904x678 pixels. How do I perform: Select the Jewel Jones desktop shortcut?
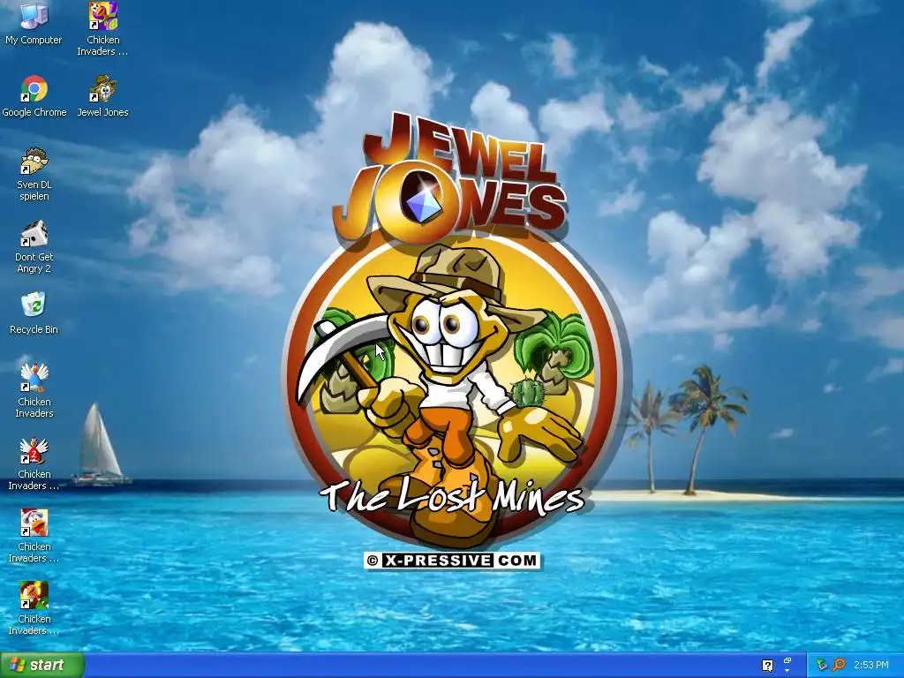click(x=102, y=96)
